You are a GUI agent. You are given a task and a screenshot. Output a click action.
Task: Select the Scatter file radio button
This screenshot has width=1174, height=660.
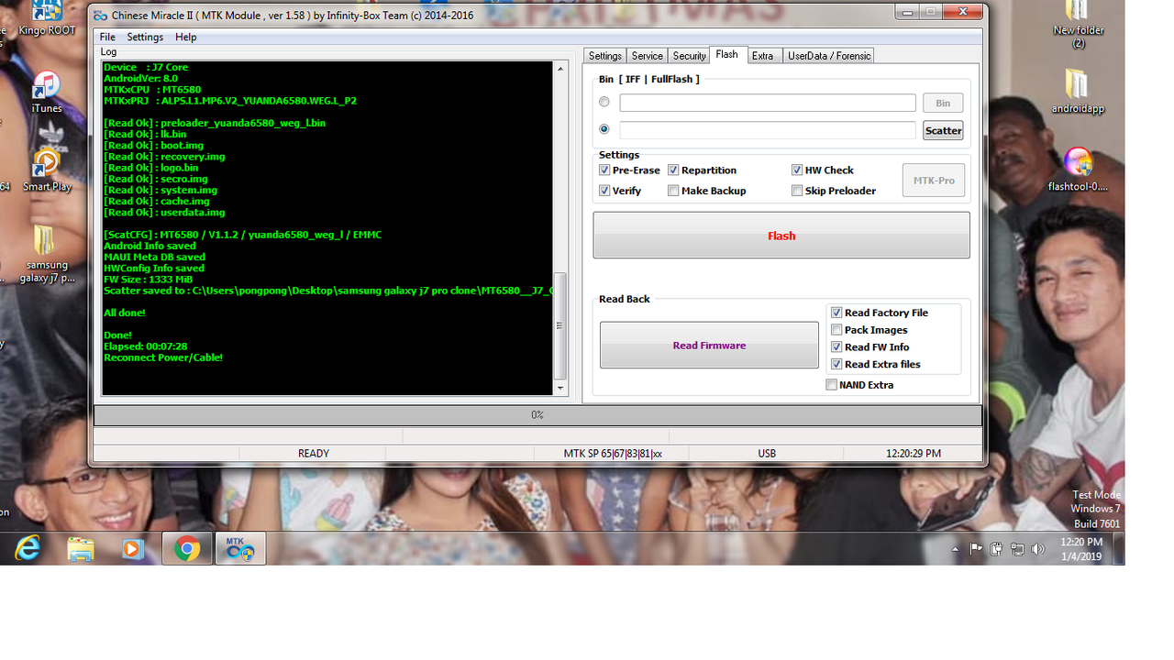[604, 129]
